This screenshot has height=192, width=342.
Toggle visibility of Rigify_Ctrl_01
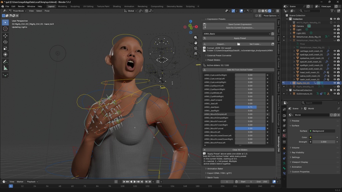335,83
